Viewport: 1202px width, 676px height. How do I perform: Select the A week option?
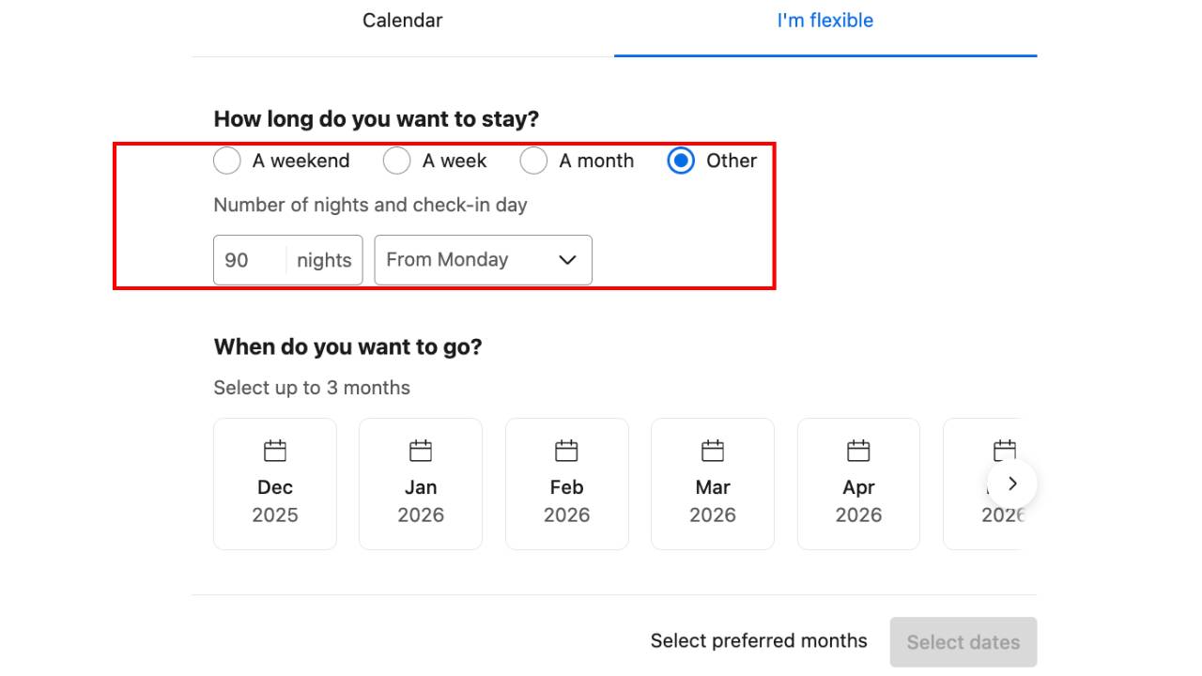396,161
